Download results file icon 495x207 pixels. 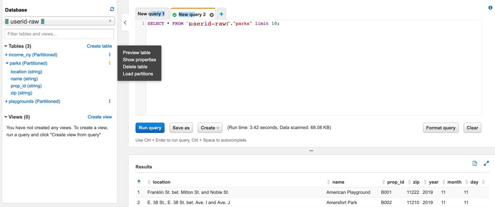coord(474,164)
